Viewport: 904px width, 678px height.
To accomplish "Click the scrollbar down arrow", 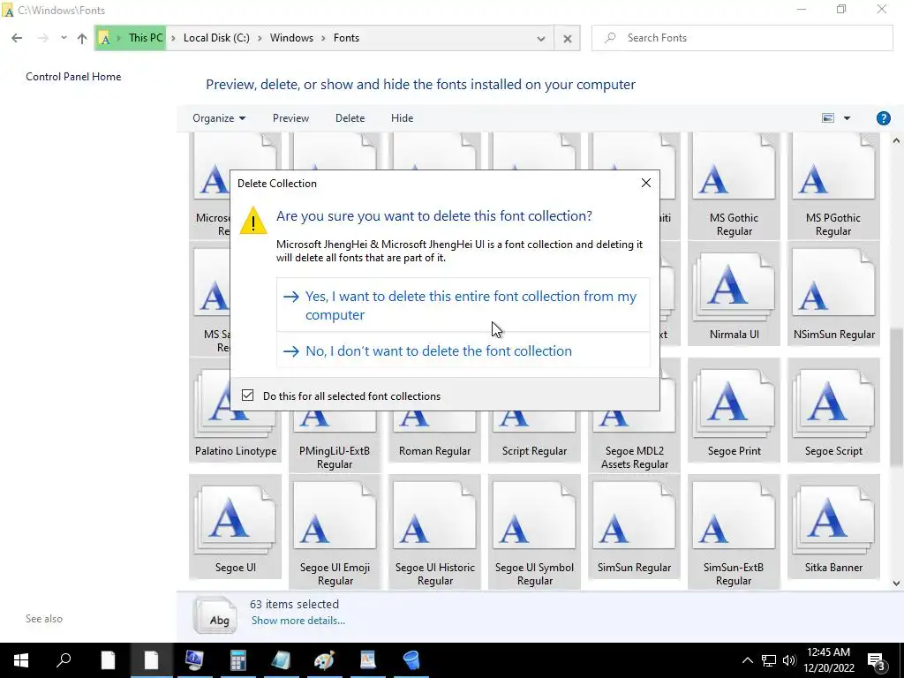I will (x=896, y=583).
